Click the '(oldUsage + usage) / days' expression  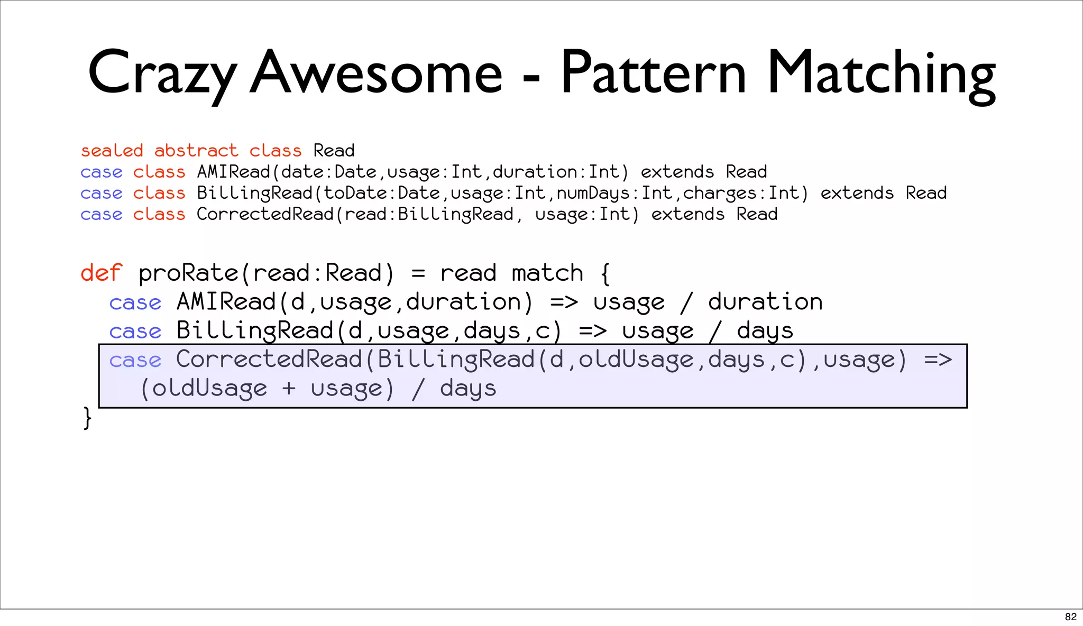coord(318,389)
